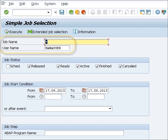The height and width of the screenshot is (140, 168).
Task: Expand the command field dropdown
Action: point(49,12)
